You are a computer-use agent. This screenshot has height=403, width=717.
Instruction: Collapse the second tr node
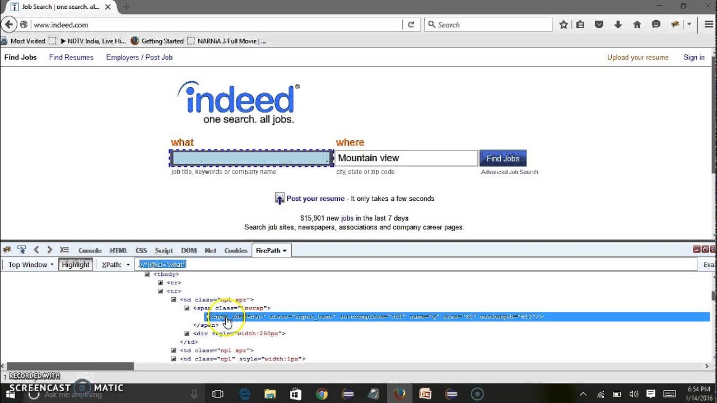coord(160,291)
